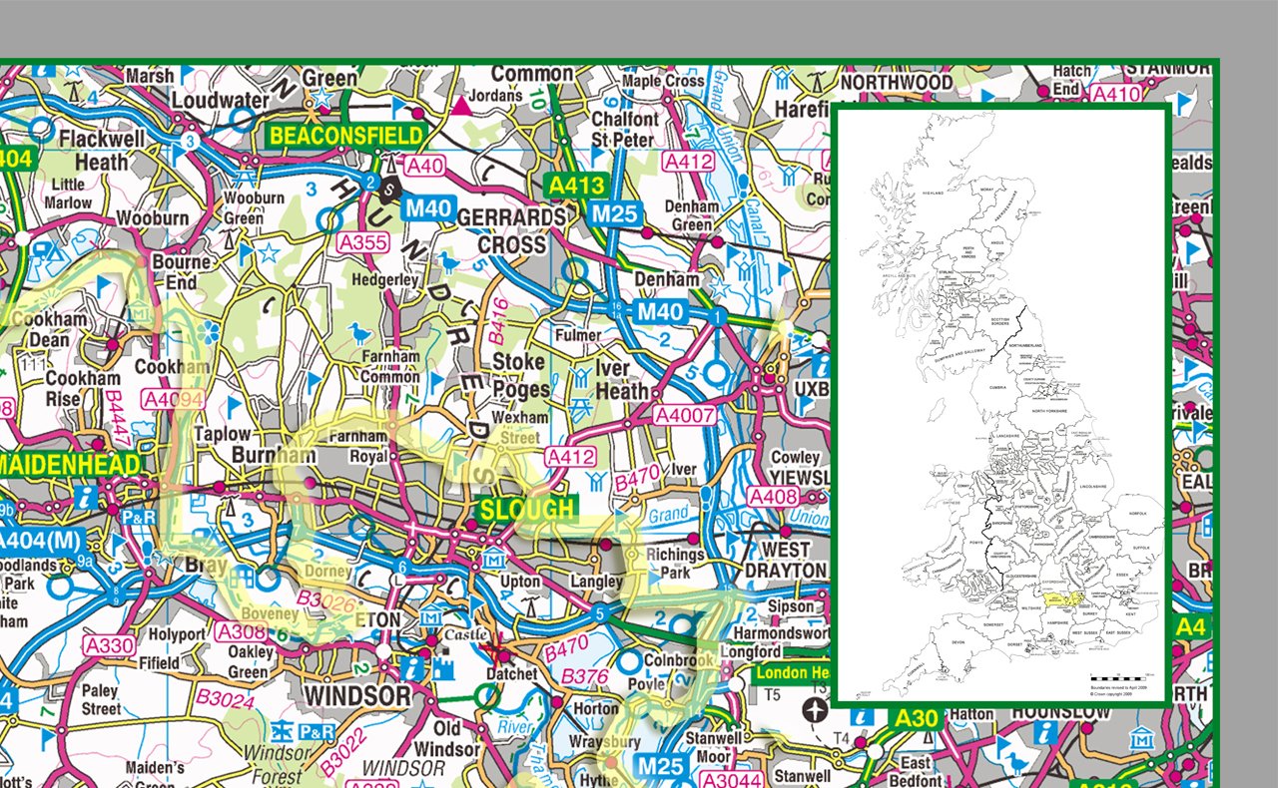This screenshot has height=788, width=1278.
Task: Click the B3024 road label
Action: pyautogui.click(x=224, y=698)
